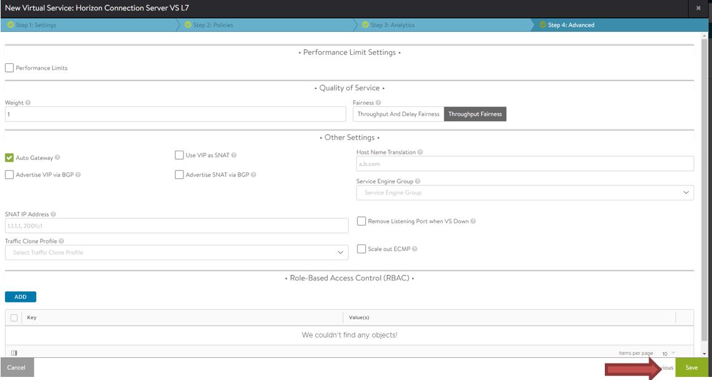712x380 pixels.
Task: Check the Scale out ECMP box
Action: pos(362,249)
